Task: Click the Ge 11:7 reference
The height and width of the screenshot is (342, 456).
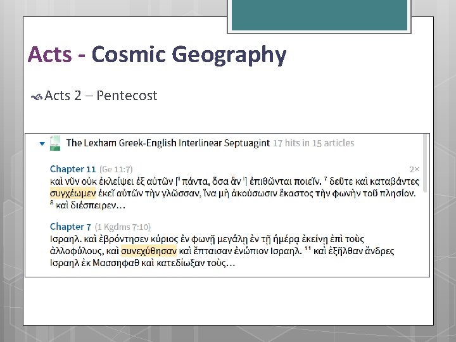Action: 116,169
